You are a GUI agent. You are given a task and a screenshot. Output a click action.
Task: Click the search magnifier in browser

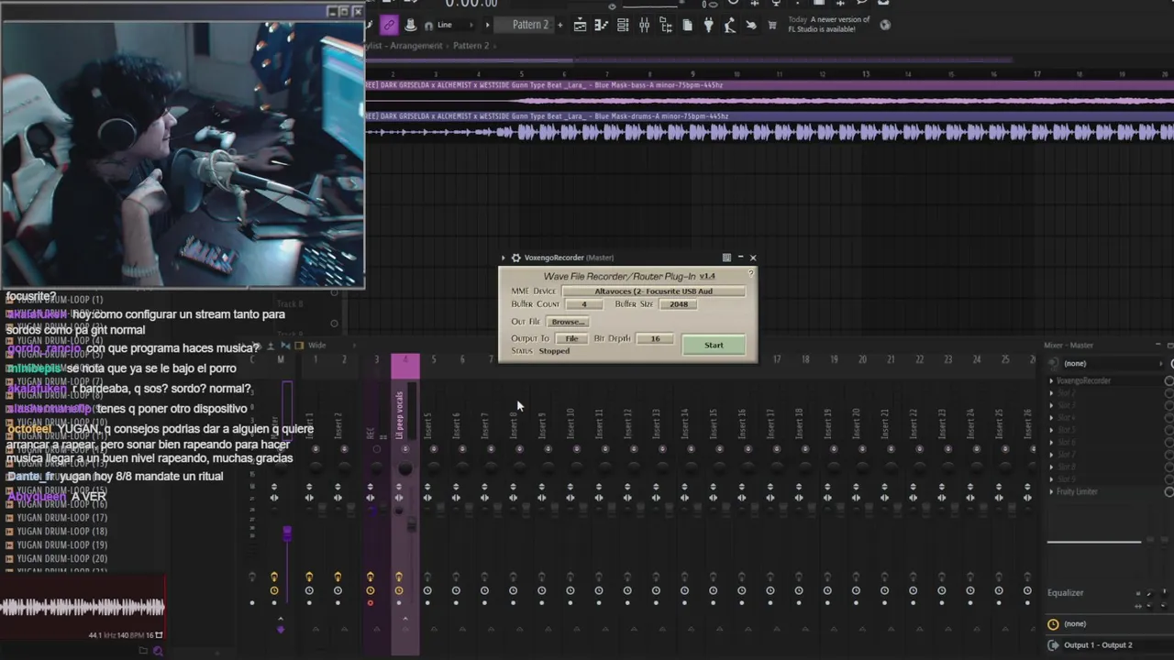(x=158, y=651)
